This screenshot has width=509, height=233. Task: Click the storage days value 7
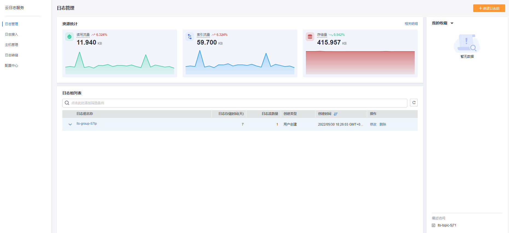[242, 124]
